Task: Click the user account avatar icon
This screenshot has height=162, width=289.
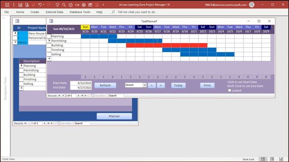Action: [252, 5]
